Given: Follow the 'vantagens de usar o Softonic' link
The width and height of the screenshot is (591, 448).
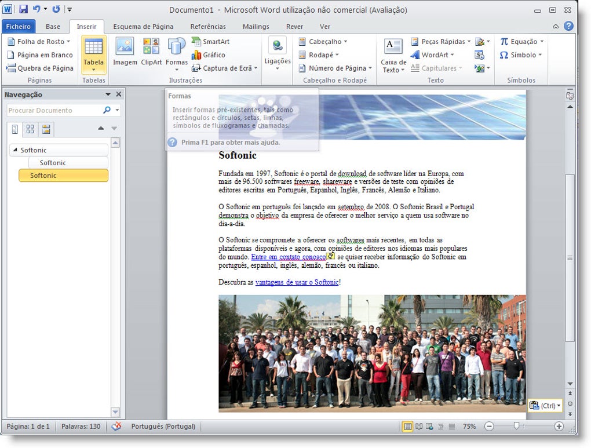Looking at the screenshot, I should (x=297, y=282).
